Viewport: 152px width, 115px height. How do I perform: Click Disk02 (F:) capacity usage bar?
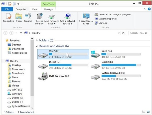click(x=121, y=65)
